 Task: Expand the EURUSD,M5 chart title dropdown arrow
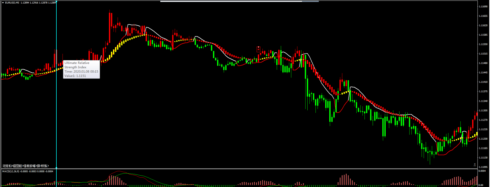3,3
